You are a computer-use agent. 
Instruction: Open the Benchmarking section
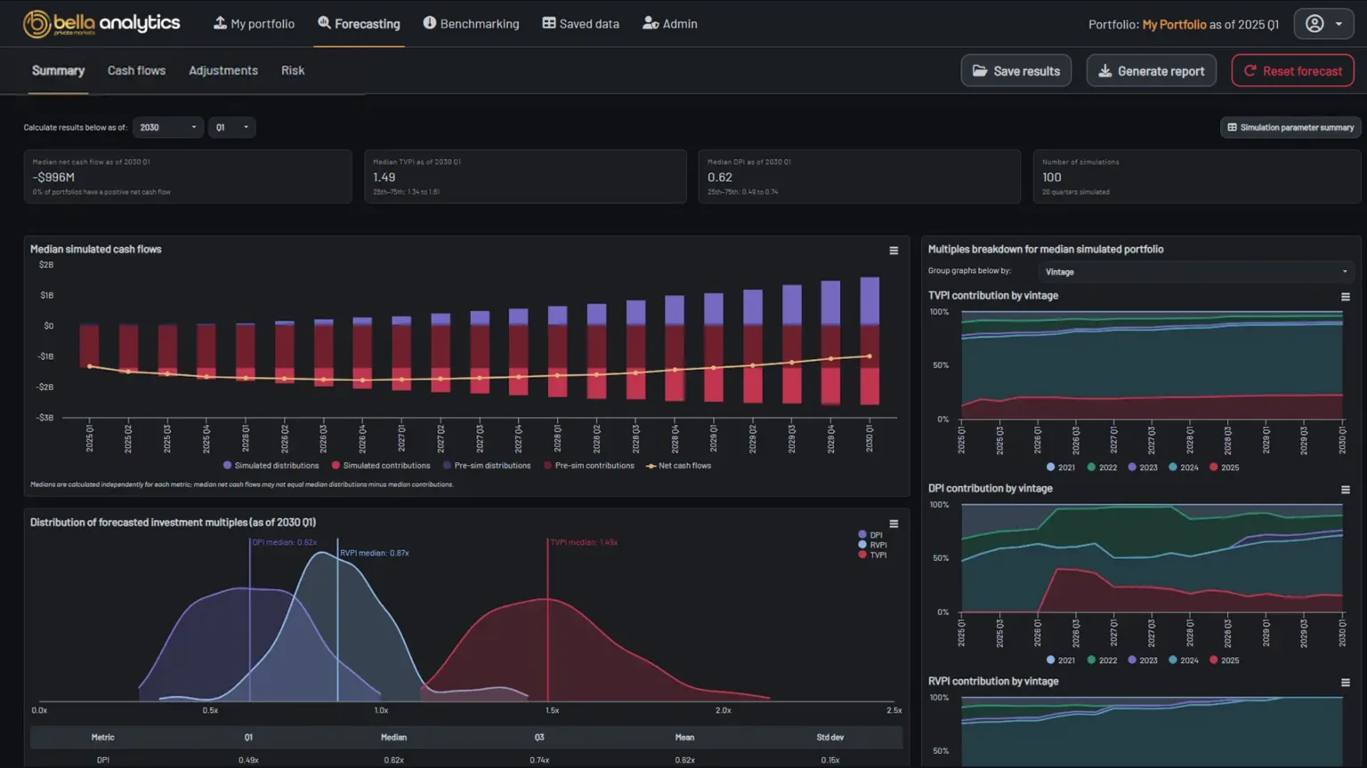[471, 24]
